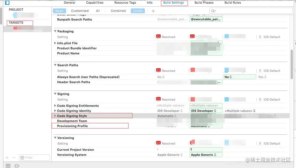Click the Resolved icon in the Packaging section

coord(158,37)
